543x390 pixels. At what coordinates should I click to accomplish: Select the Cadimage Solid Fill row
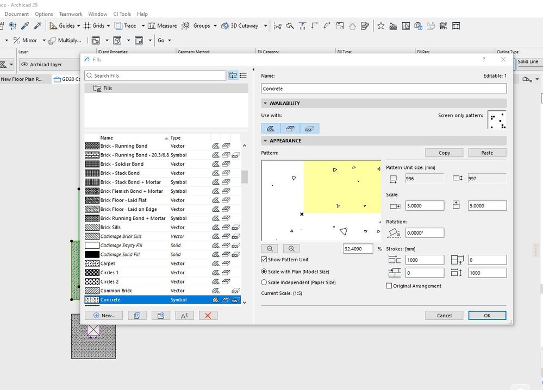tap(163, 254)
